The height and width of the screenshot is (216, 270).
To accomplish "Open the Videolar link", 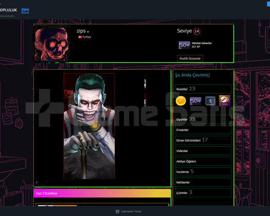I will click(x=203, y=151).
